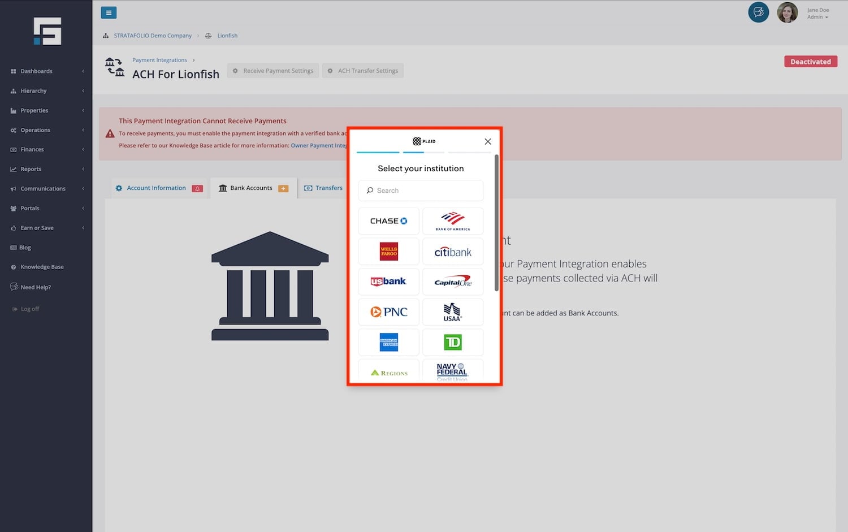Viewport: 848px width, 532px height.
Task: Open the Payment Integrations breadcrumb link
Action: (x=159, y=60)
